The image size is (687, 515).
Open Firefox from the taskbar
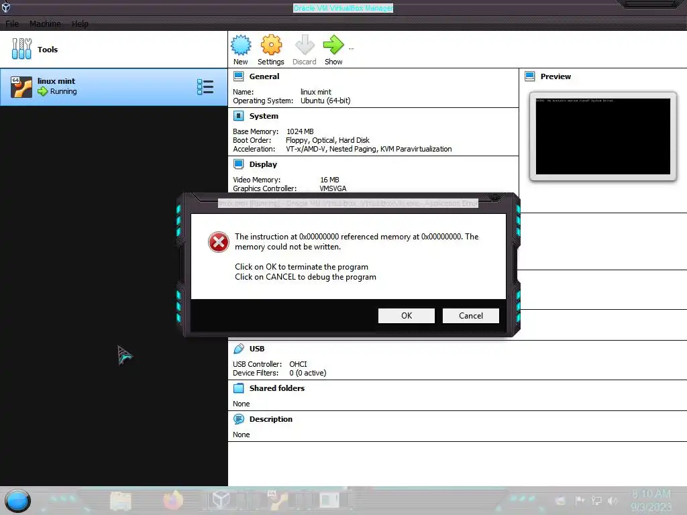[173, 500]
